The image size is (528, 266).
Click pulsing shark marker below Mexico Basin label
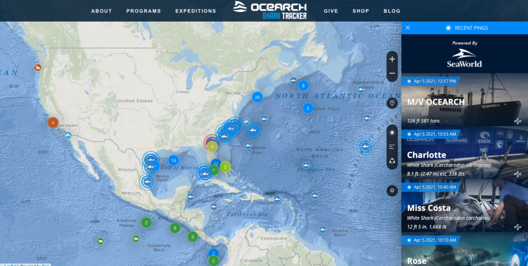tap(147, 182)
